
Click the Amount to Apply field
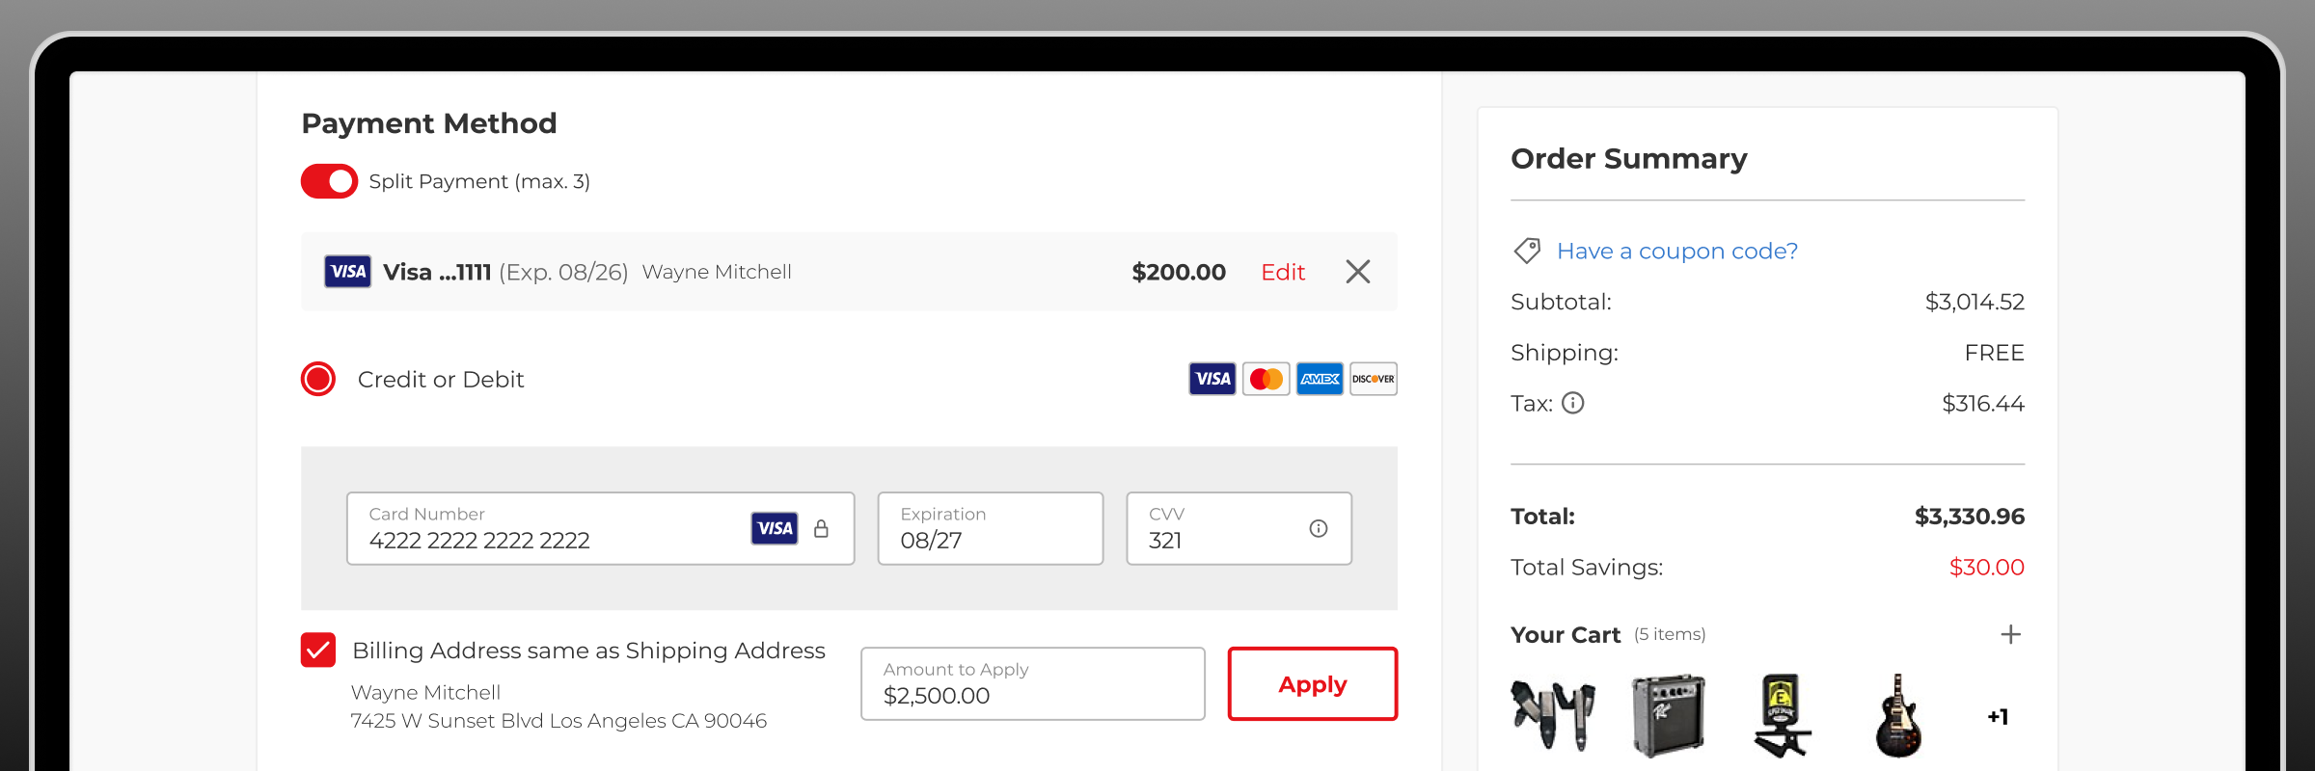click(x=1032, y=684)
